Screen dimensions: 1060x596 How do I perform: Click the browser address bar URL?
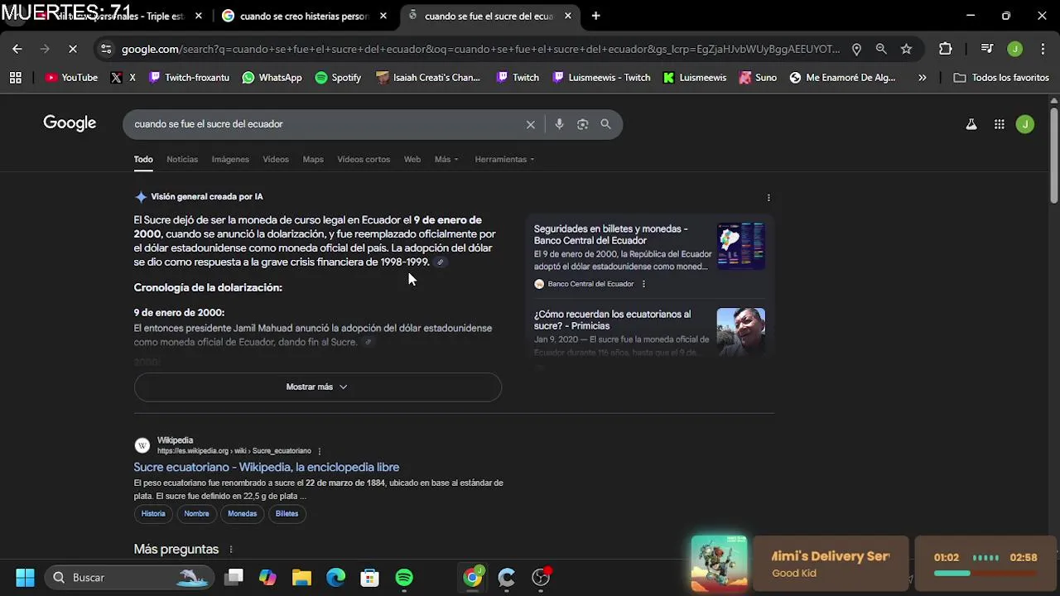(x=480, y=49)
